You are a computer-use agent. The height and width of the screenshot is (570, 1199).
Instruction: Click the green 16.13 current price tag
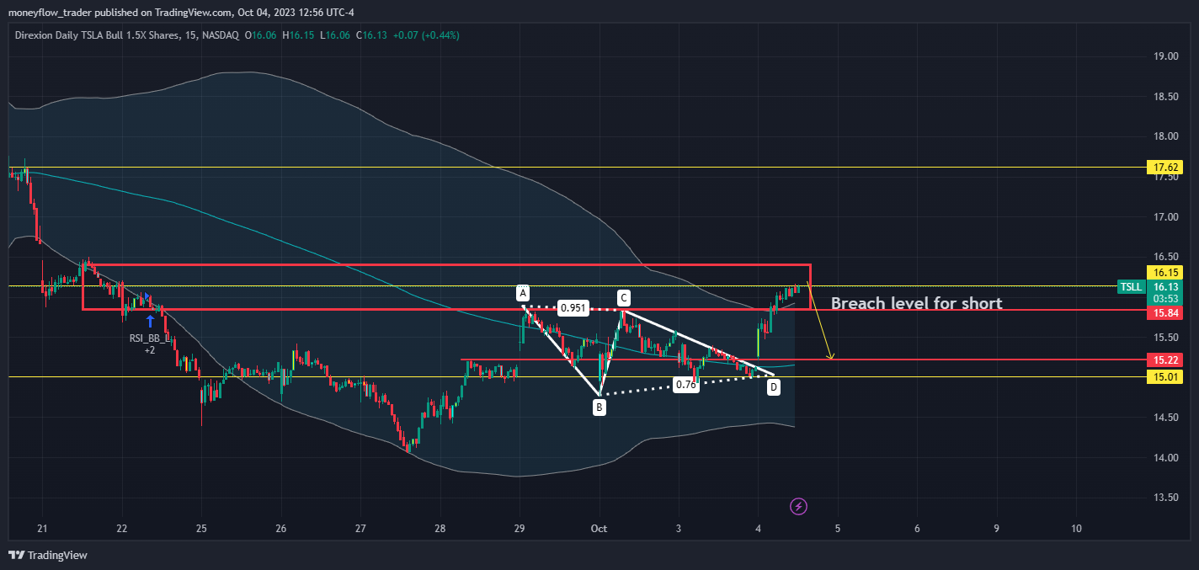1164,286
